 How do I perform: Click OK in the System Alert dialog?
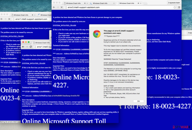click(138, 101)
